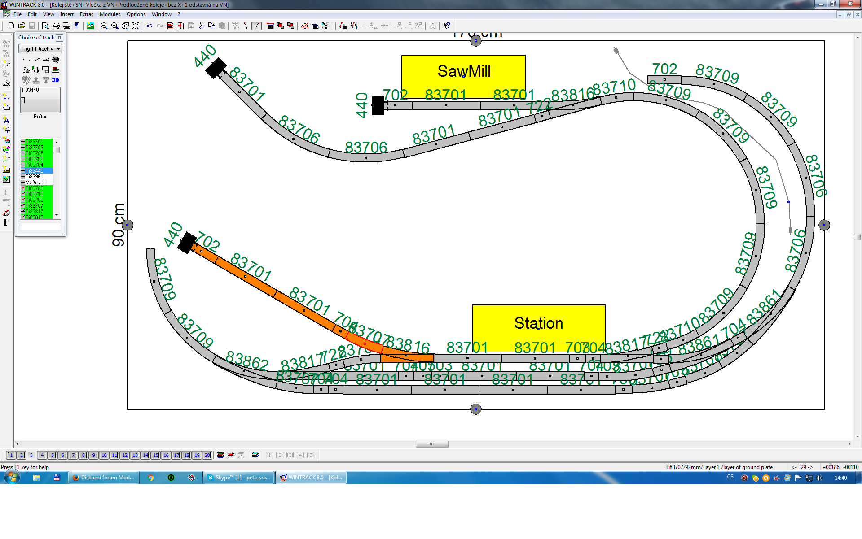Click the Print icon in toolbar
This screenshot has height=539, width=862.
pyautogui.click(x=56, y=26)
